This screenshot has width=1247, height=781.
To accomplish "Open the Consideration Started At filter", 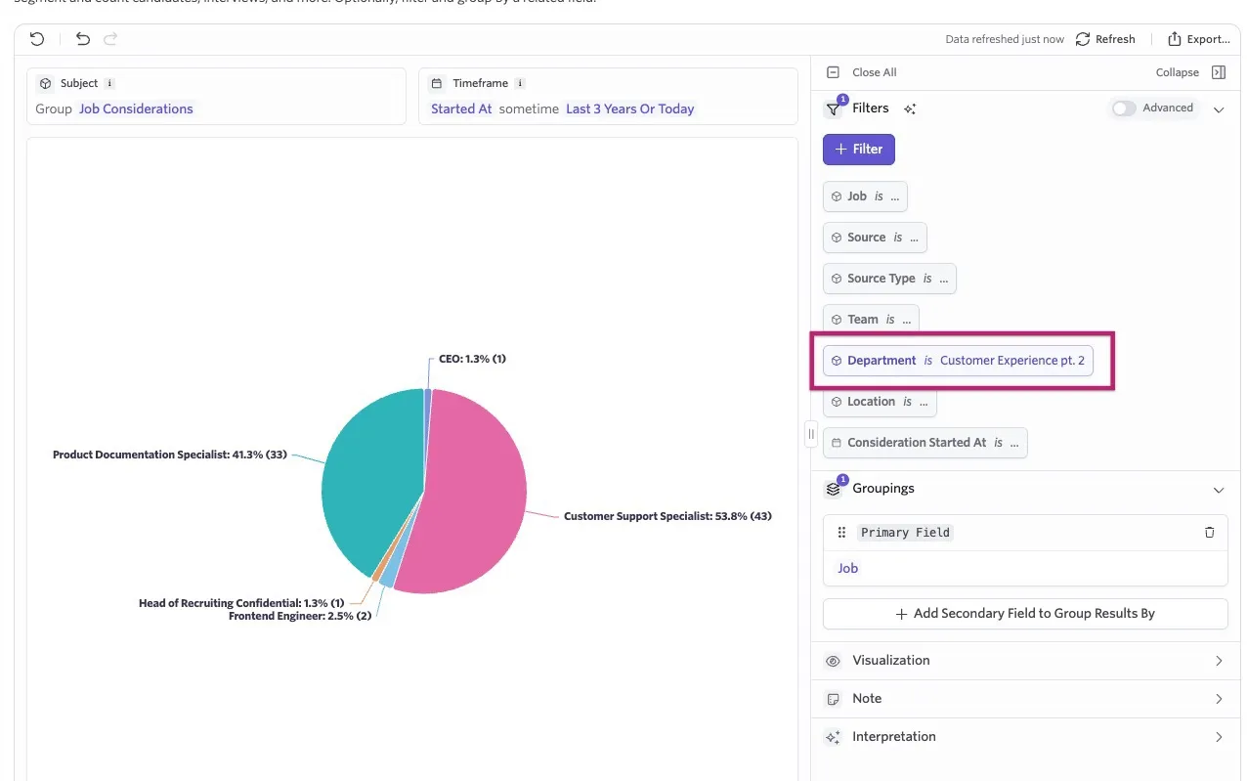I will click(x=925, y=443).
